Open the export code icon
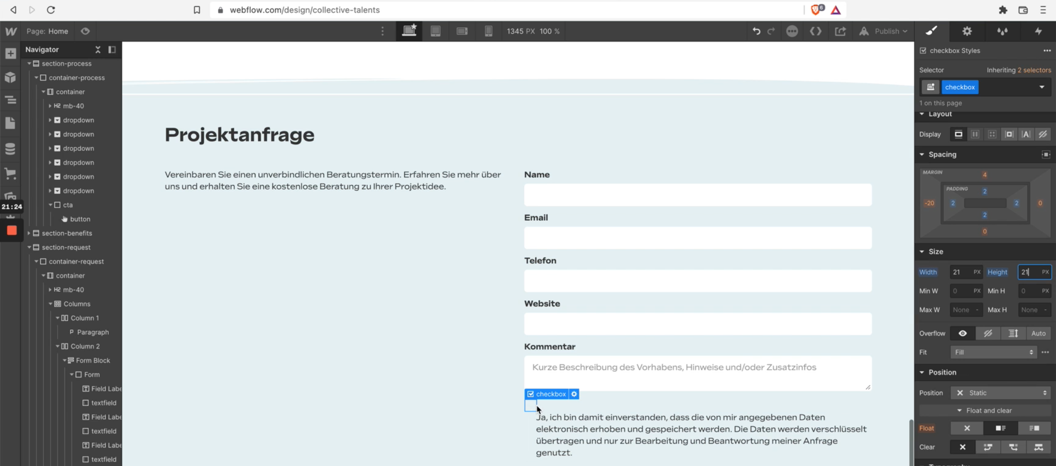Screen dimensions: 1056x466 (816, 31)
